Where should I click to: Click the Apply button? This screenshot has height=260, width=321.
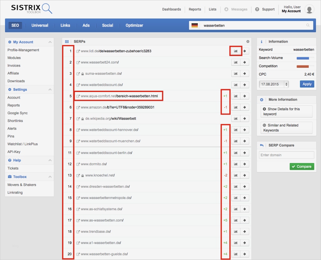pos(307,84)
